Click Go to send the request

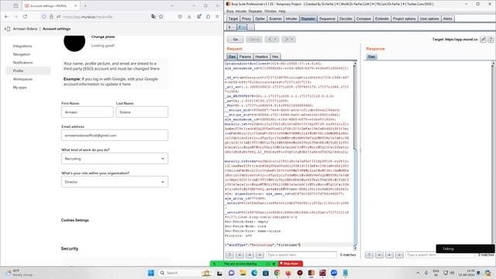tap(236, 40)
